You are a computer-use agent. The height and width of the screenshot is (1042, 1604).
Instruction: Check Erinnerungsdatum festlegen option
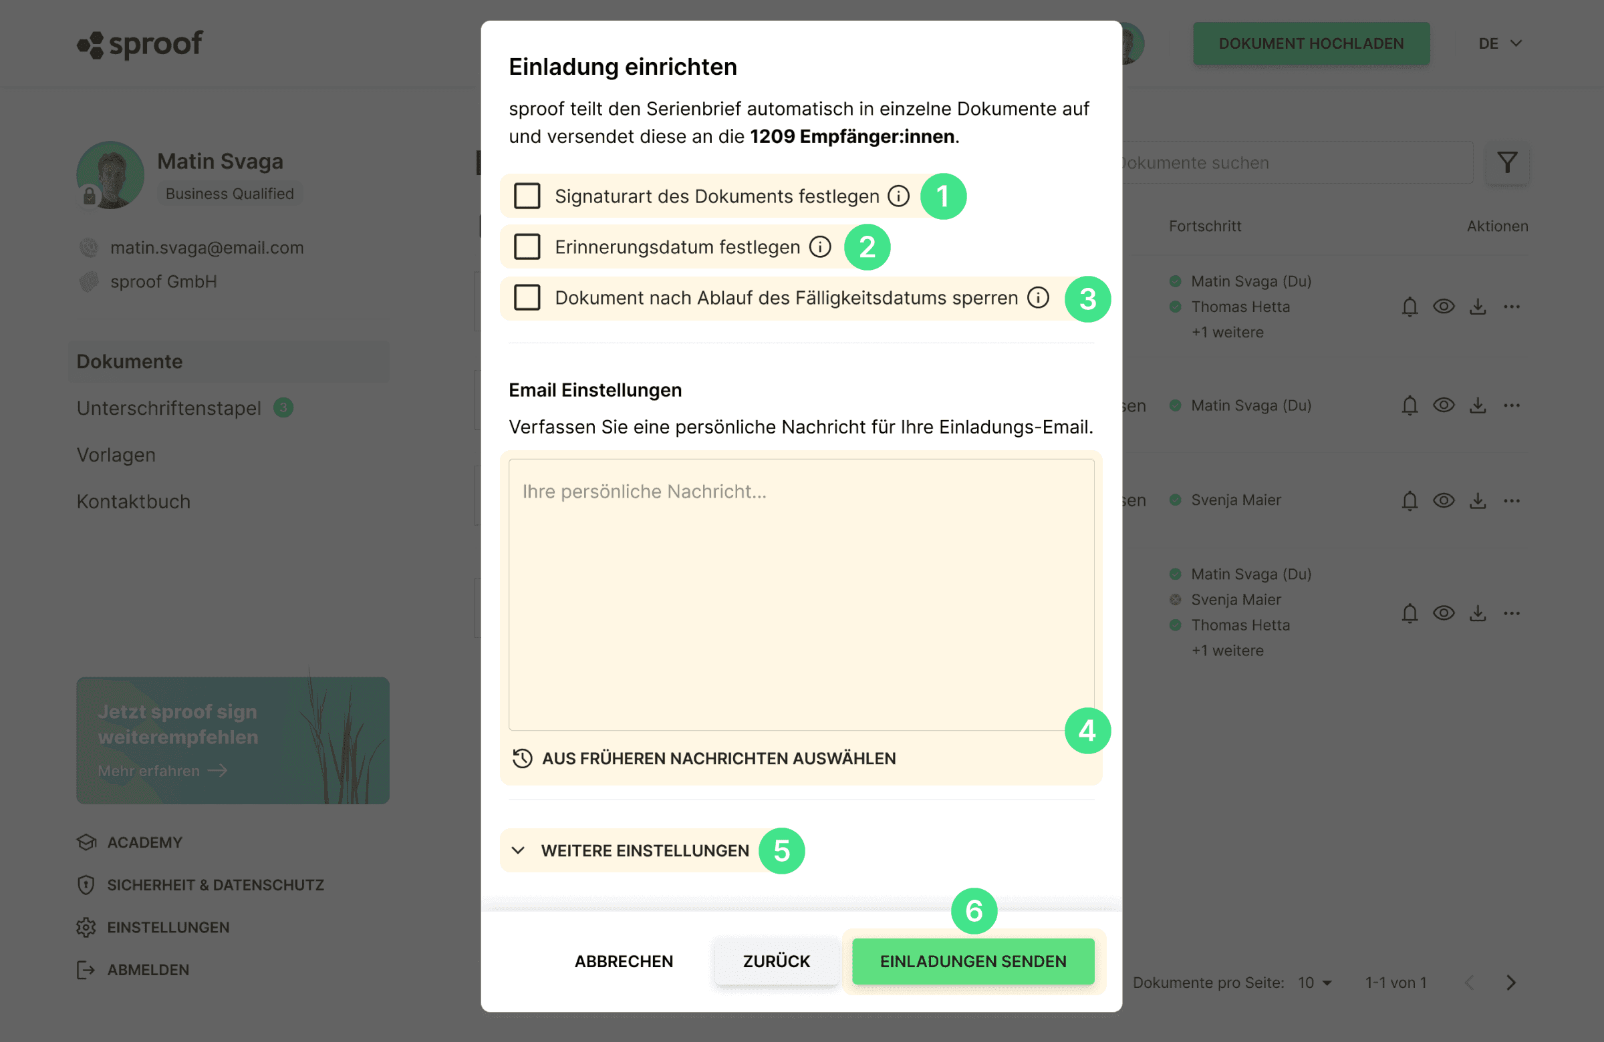(527, 246)
